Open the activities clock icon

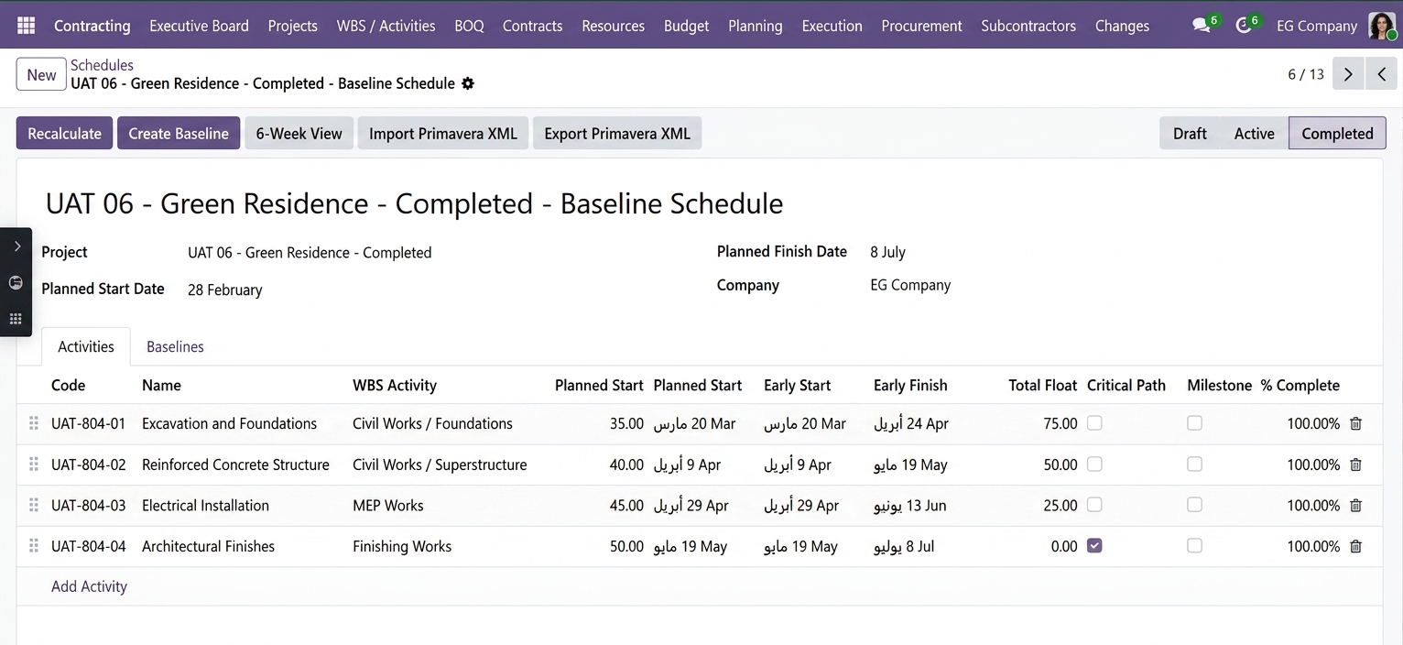1243,26
